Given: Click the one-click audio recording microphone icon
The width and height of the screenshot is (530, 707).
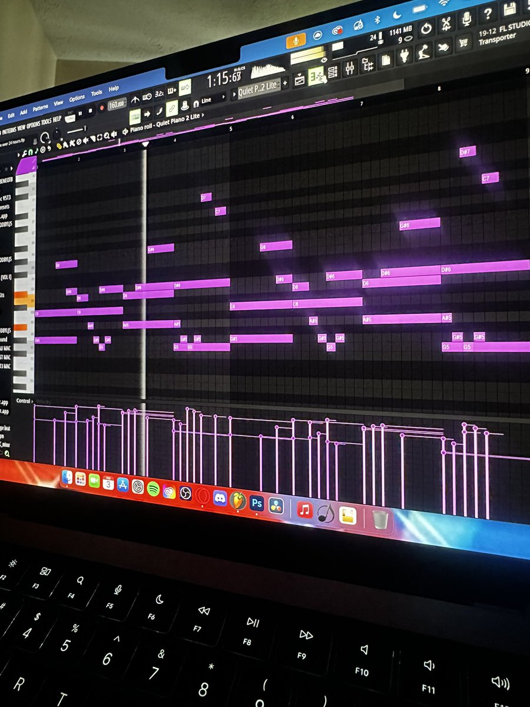Looking at the screenshot, I should [466, 18].
